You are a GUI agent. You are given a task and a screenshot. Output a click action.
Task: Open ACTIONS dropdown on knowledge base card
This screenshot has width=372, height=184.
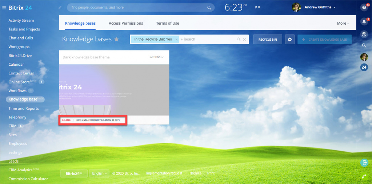tap(157, 57)
